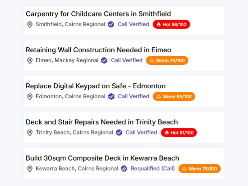Image resolution: width=248 pixels, height=186 pixels.
Task: Click verified badge icon in Eimeo listing
Action: [x=104, y=60]
